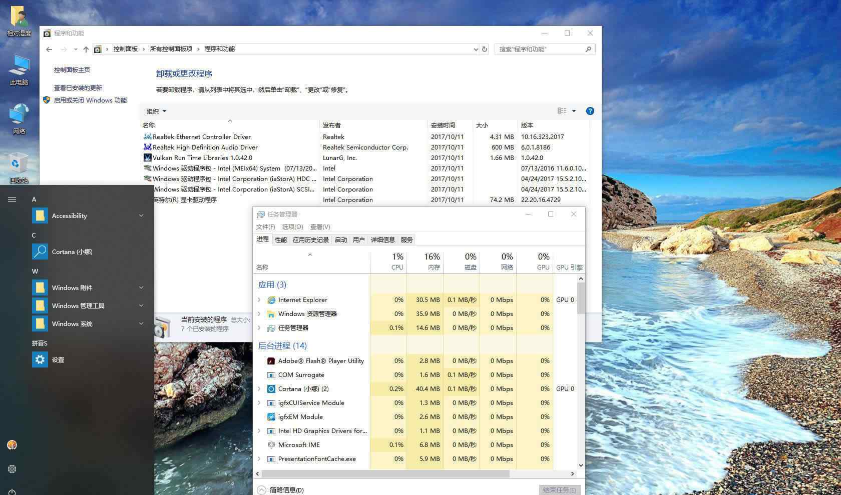Click the power icon in Start sidebar
841x495 pixels.
click(x=12, y=492)
